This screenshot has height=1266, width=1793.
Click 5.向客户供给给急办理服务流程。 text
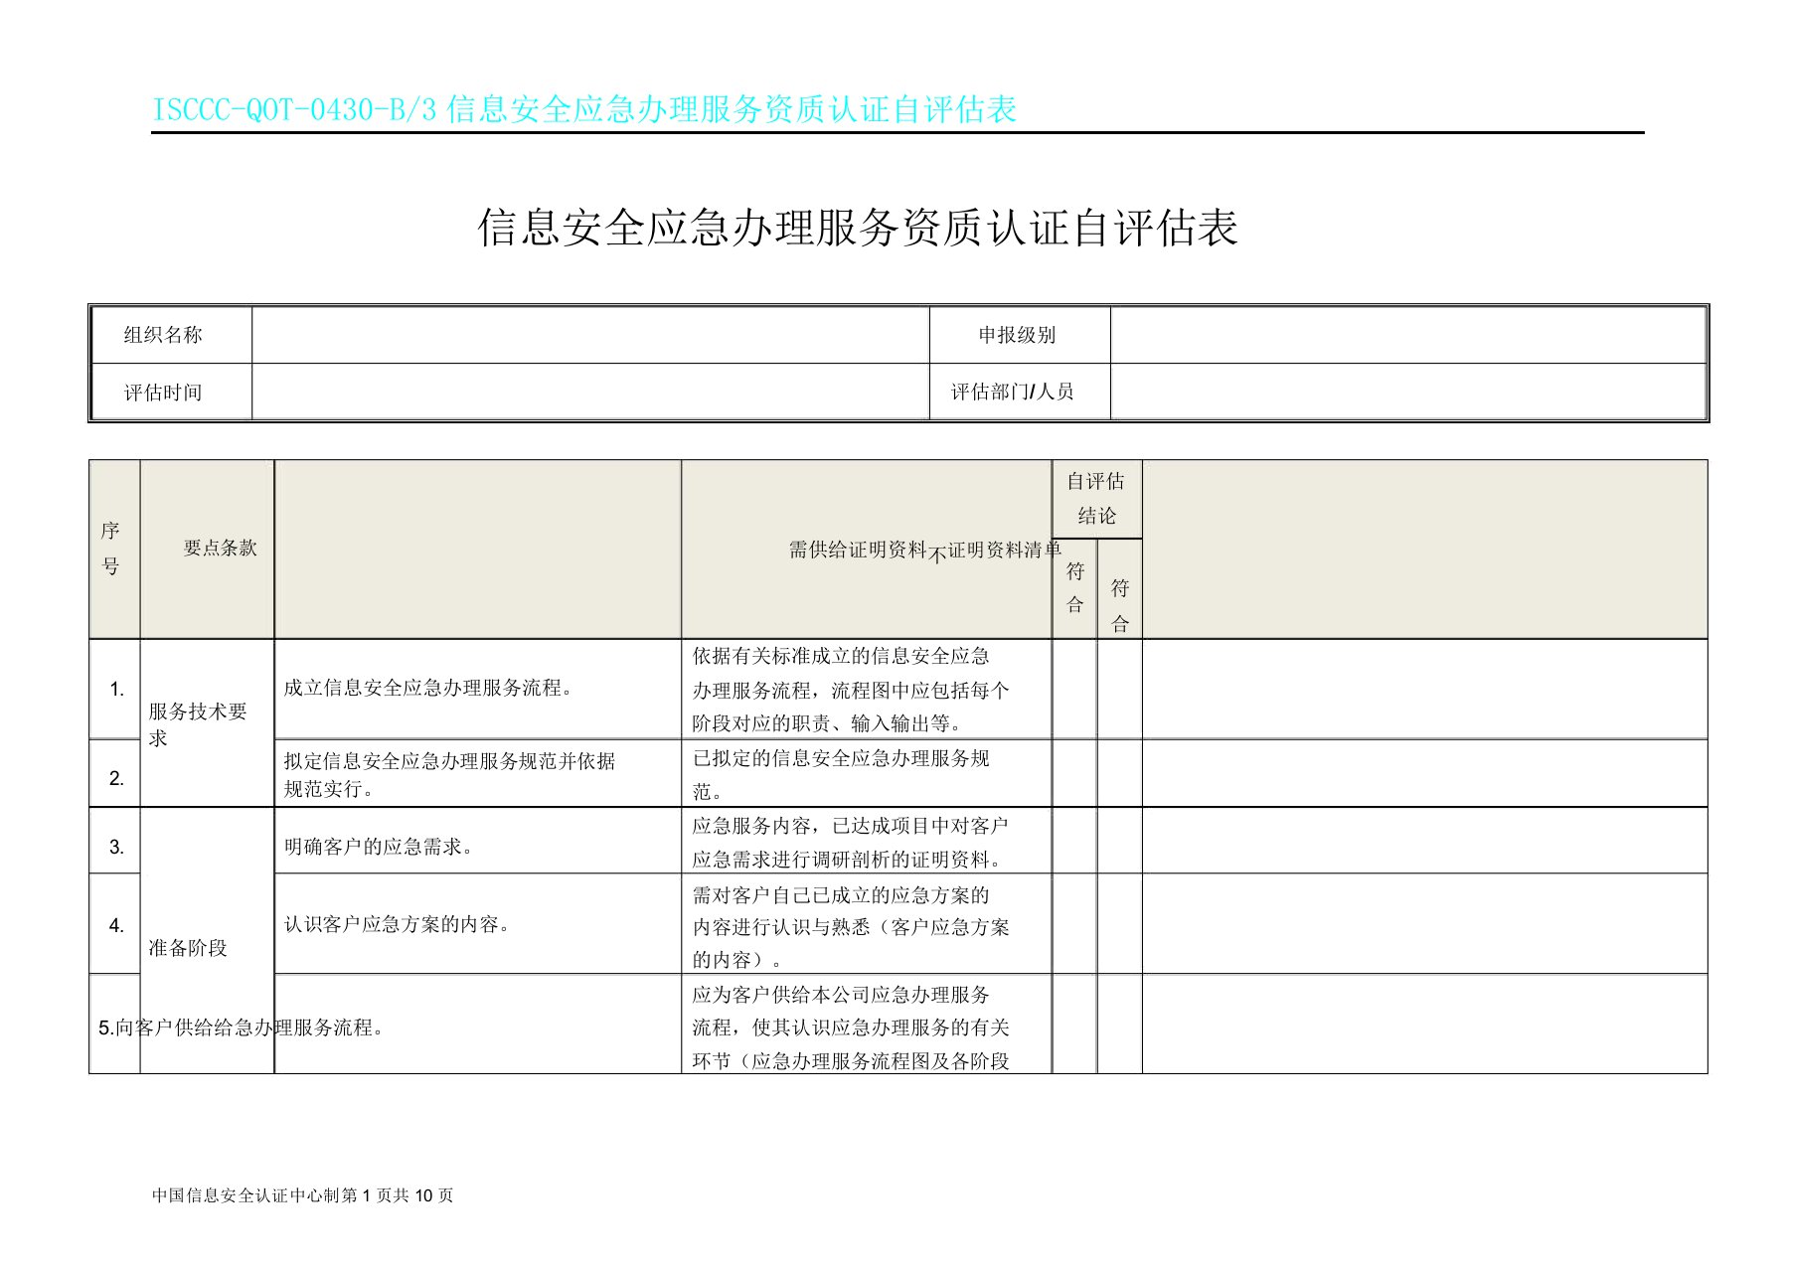coord(241,1028)
